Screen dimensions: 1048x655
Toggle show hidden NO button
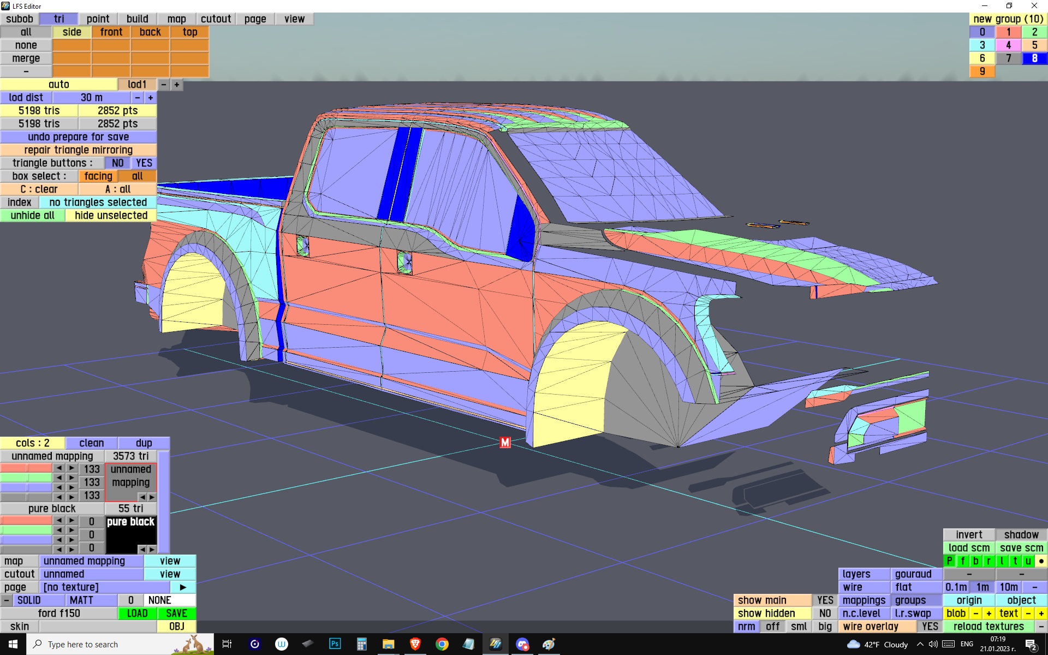(825, 613)
